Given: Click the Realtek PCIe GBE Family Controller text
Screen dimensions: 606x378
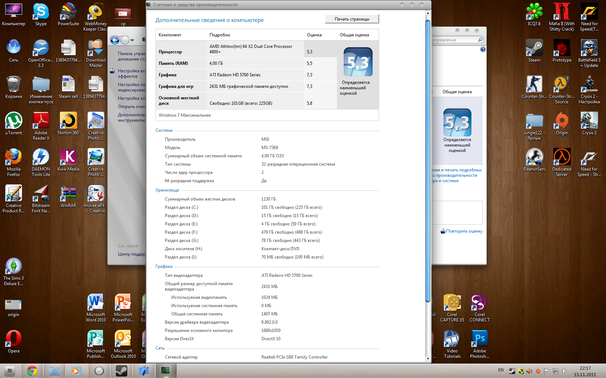Looking at the screenshot, I should tap(294, 357).
